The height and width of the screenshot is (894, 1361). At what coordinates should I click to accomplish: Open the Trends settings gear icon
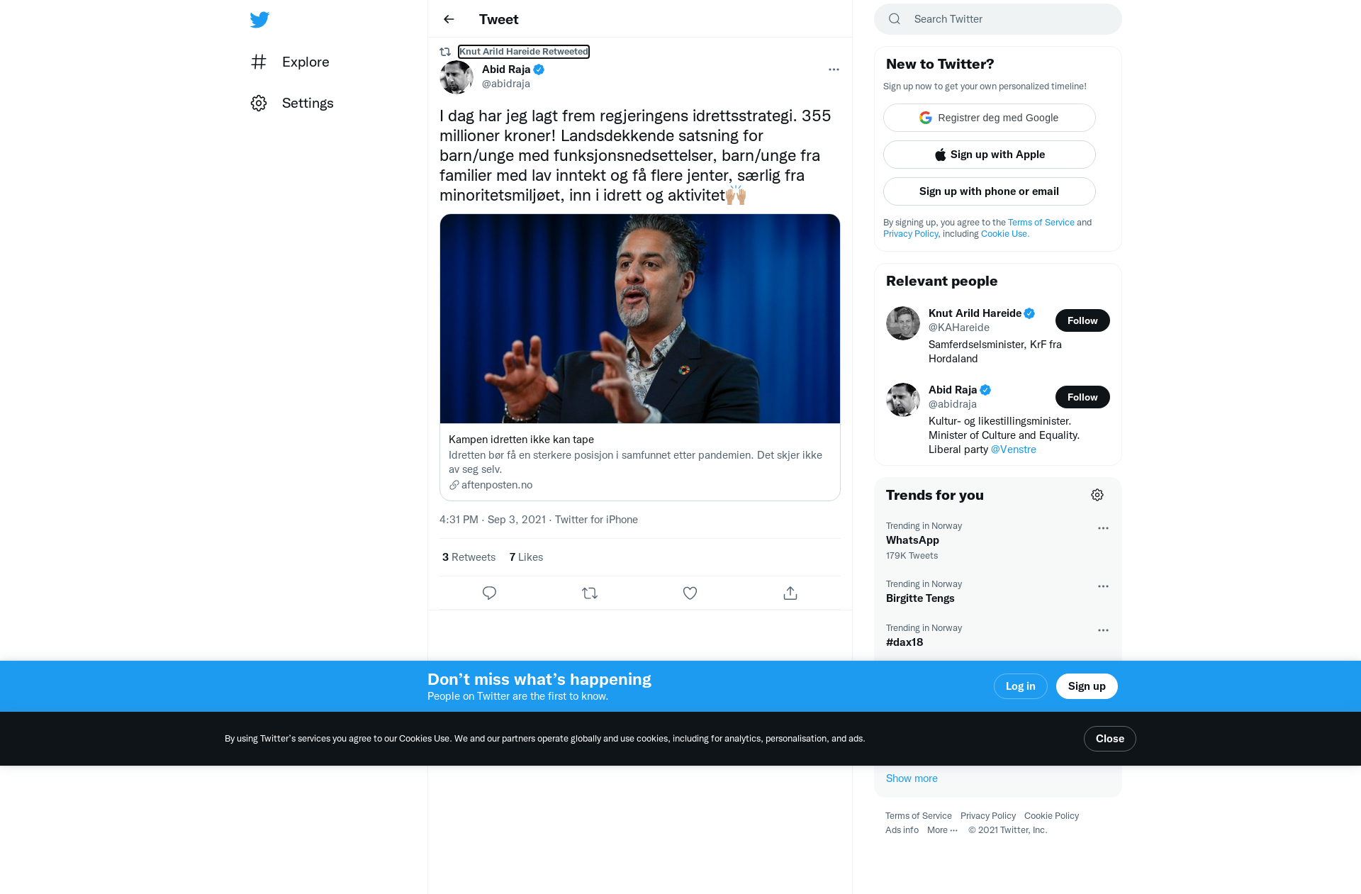coord(1097,495)
